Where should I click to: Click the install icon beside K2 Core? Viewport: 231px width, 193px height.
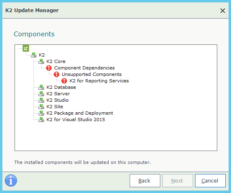41,61
